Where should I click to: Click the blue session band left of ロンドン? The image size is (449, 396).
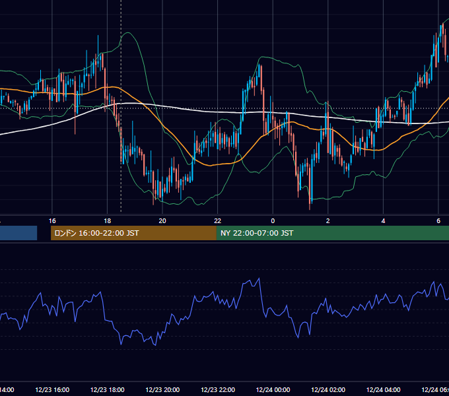pyautogui.click(x=18, y=233)
